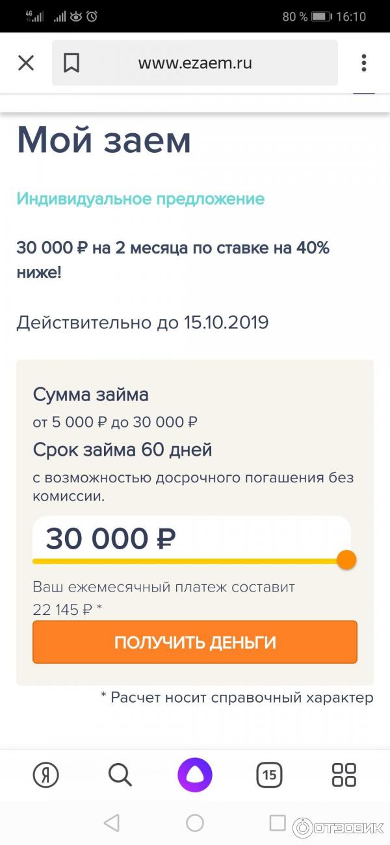Viewport: 390px width, 845px height.
Task: Tap the search magnifier icon
Action: pos(120,775)
